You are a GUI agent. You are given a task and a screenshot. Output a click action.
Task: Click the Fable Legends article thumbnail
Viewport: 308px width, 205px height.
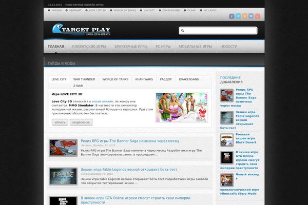[63, 176]
